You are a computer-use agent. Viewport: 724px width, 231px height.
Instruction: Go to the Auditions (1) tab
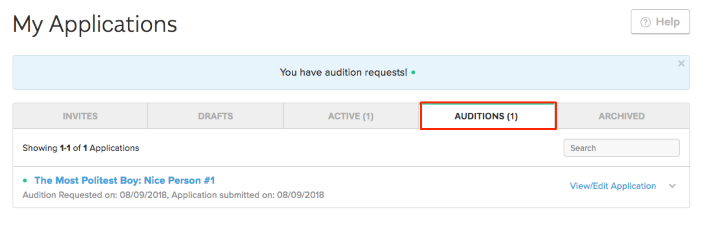486,116
